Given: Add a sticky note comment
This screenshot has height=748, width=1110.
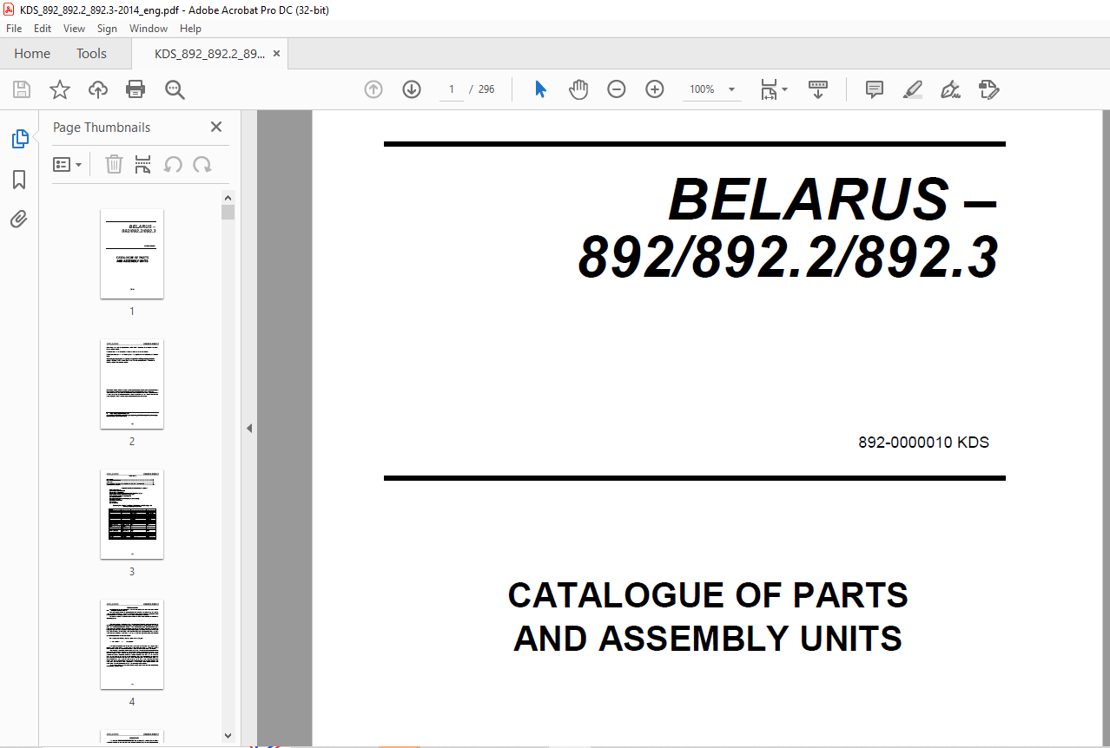Looking at the screenshot, I should [x=875, y=89].
